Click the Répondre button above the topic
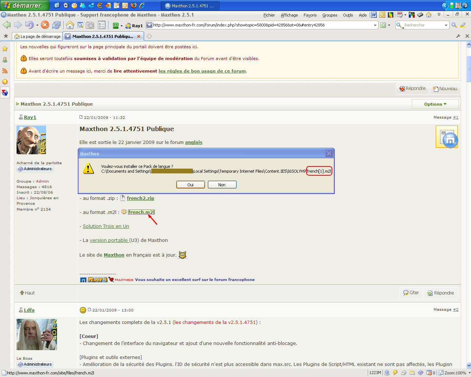 (x=412, y=88)
